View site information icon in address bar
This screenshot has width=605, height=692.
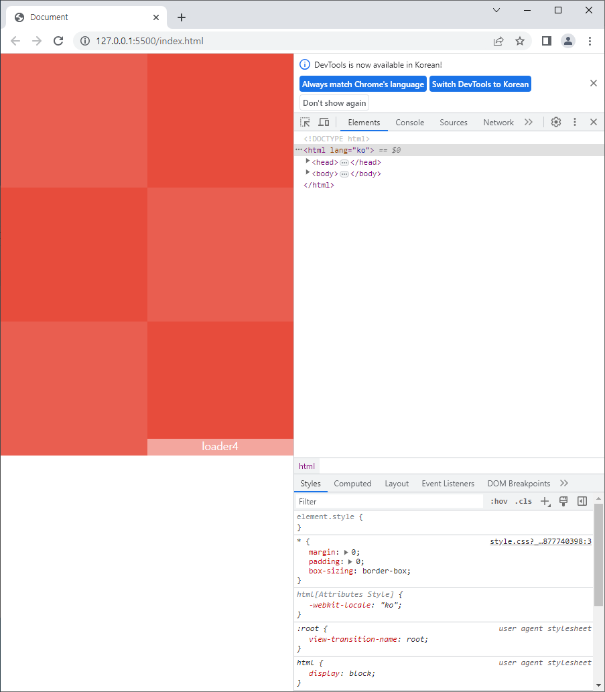[84, 41]
